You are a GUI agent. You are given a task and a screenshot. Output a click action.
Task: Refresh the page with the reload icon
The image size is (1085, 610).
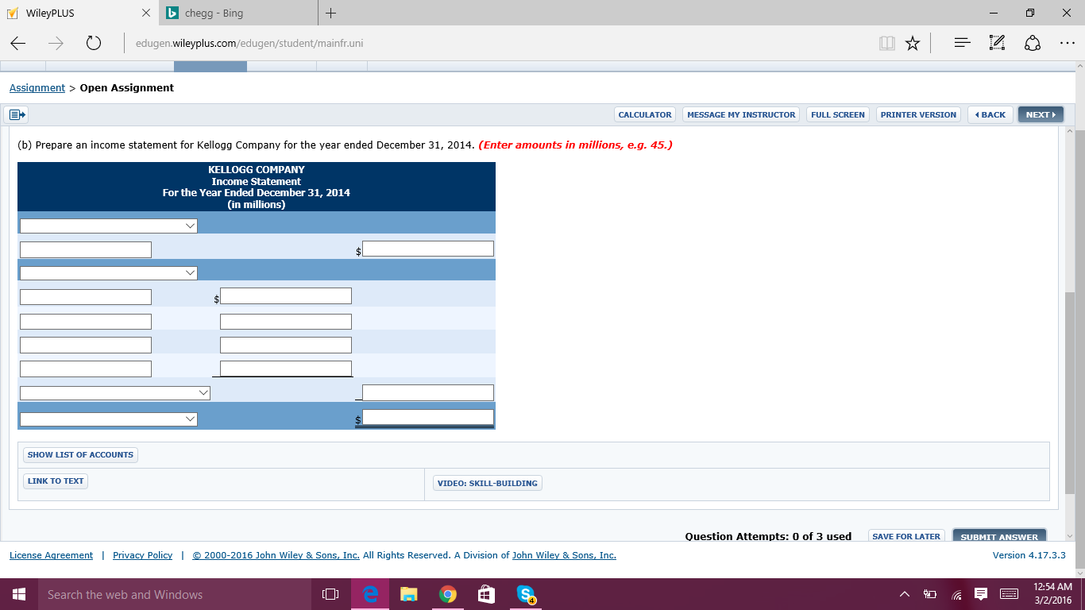point(93,44)
